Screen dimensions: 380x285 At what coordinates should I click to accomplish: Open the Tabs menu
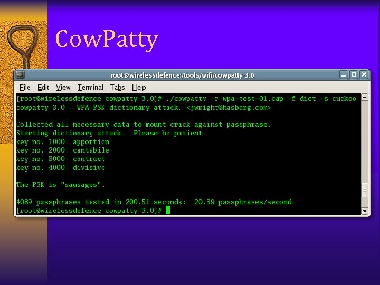(x=117, y=87)
